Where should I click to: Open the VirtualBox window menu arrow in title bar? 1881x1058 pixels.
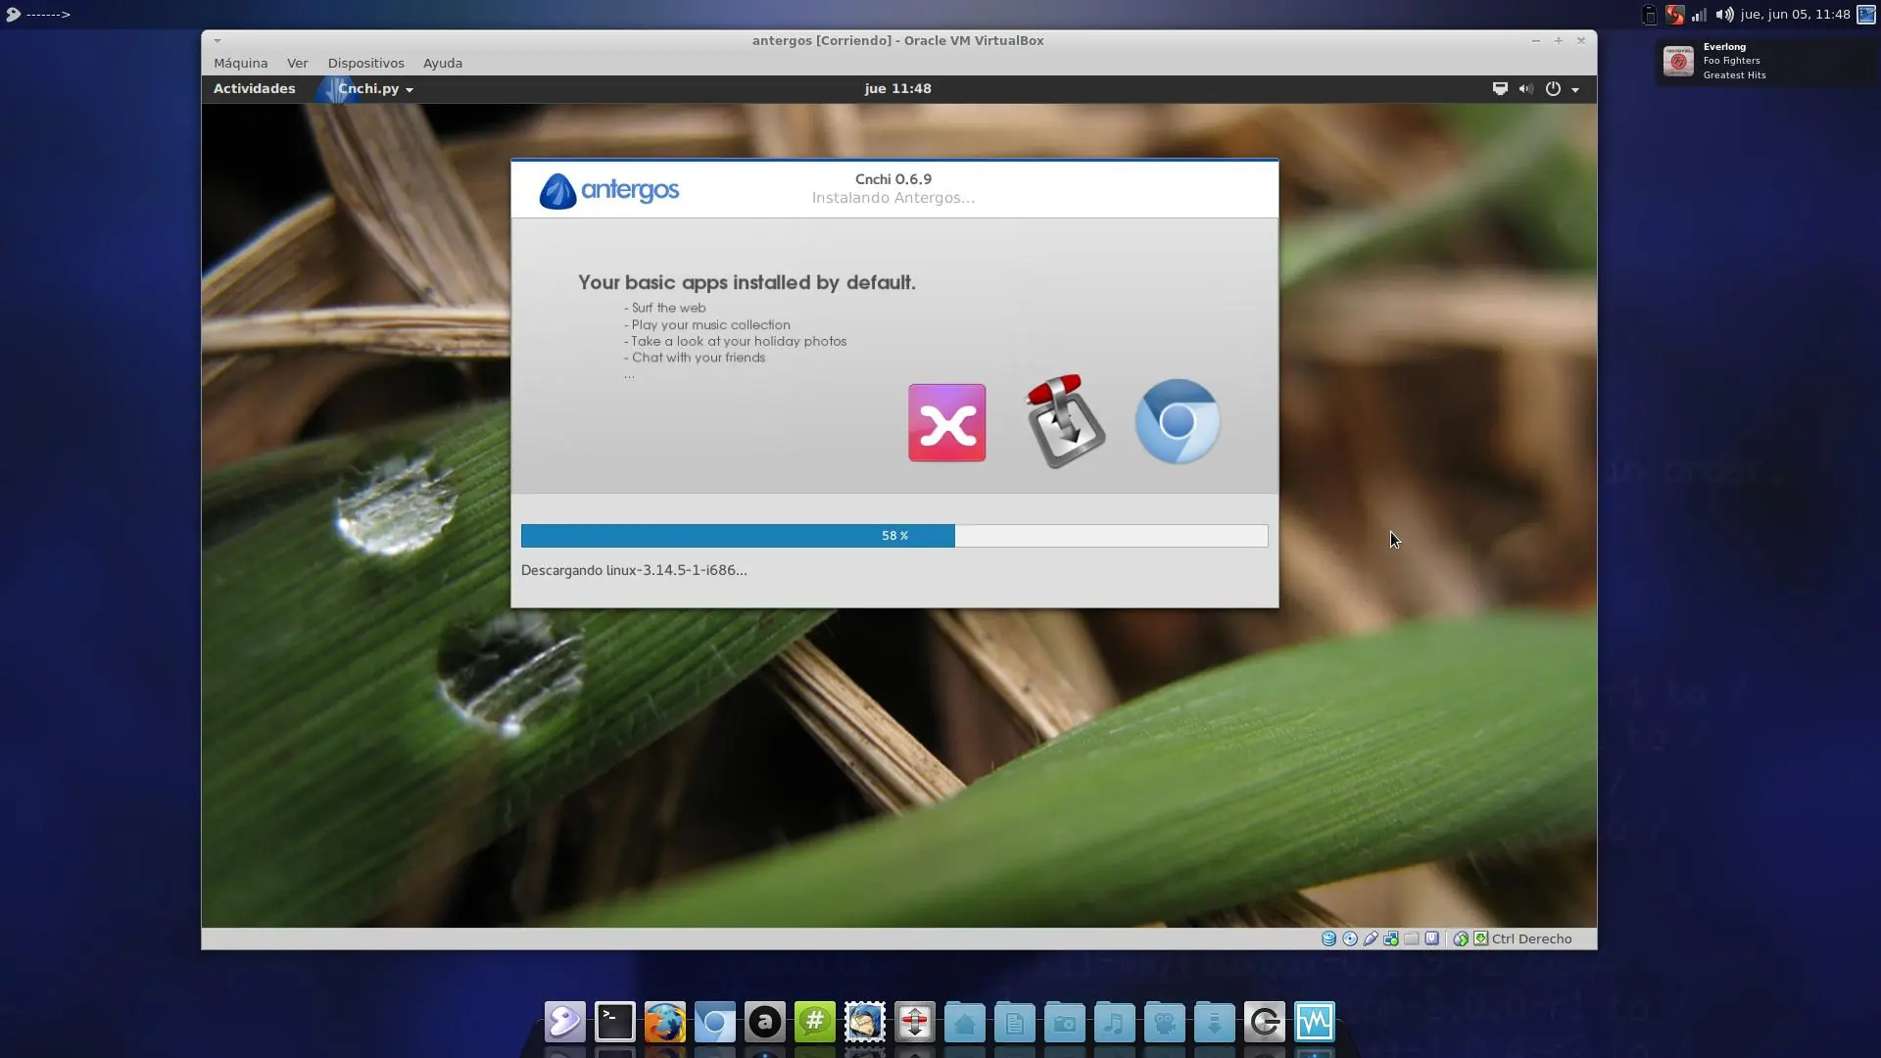pyautogui.click(x=217, y=40)
